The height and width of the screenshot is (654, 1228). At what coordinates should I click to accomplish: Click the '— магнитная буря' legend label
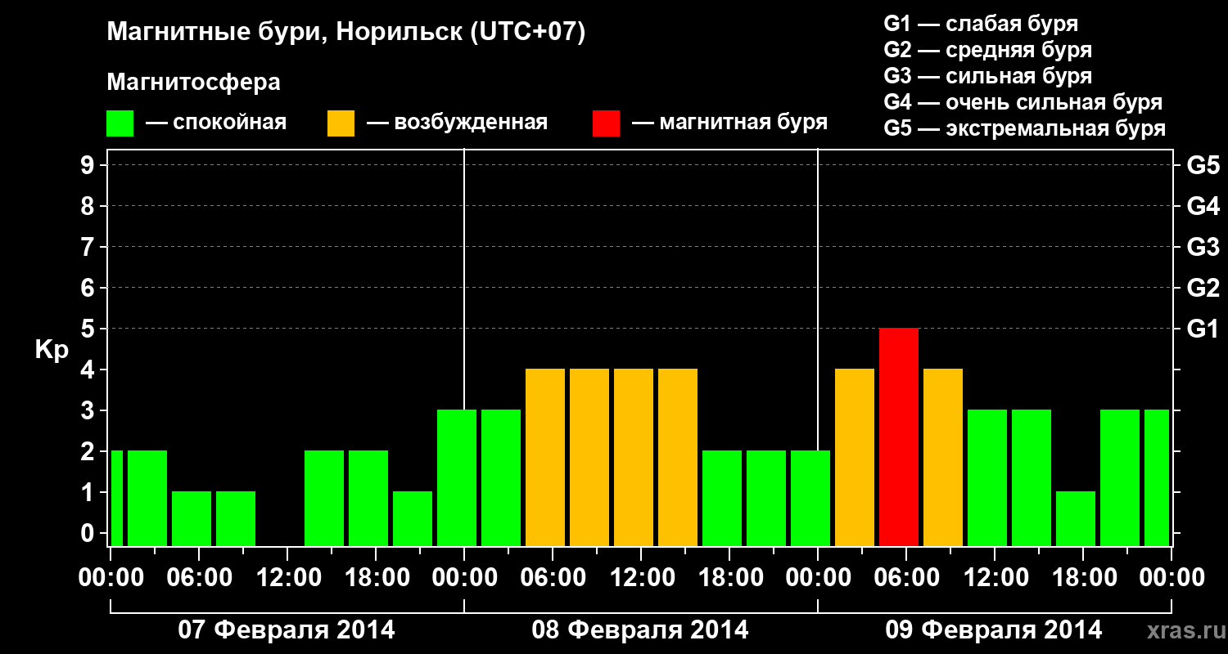click(730, 123)
